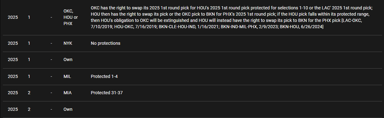The image size is (384, 118).
Task: Click the dash in the NYK row
Action: tap(51, 43)
